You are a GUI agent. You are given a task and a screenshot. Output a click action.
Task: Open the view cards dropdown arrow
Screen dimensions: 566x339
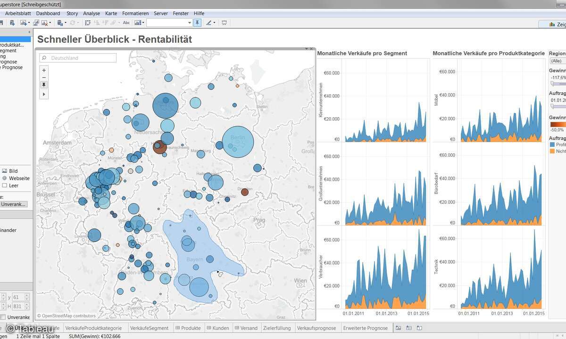(x=143, y=23)
